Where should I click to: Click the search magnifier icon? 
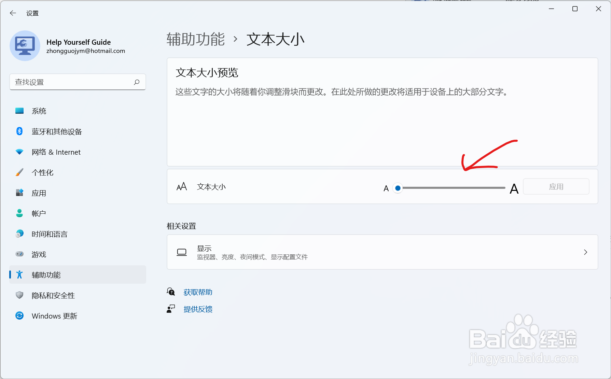tap(137, 82)
